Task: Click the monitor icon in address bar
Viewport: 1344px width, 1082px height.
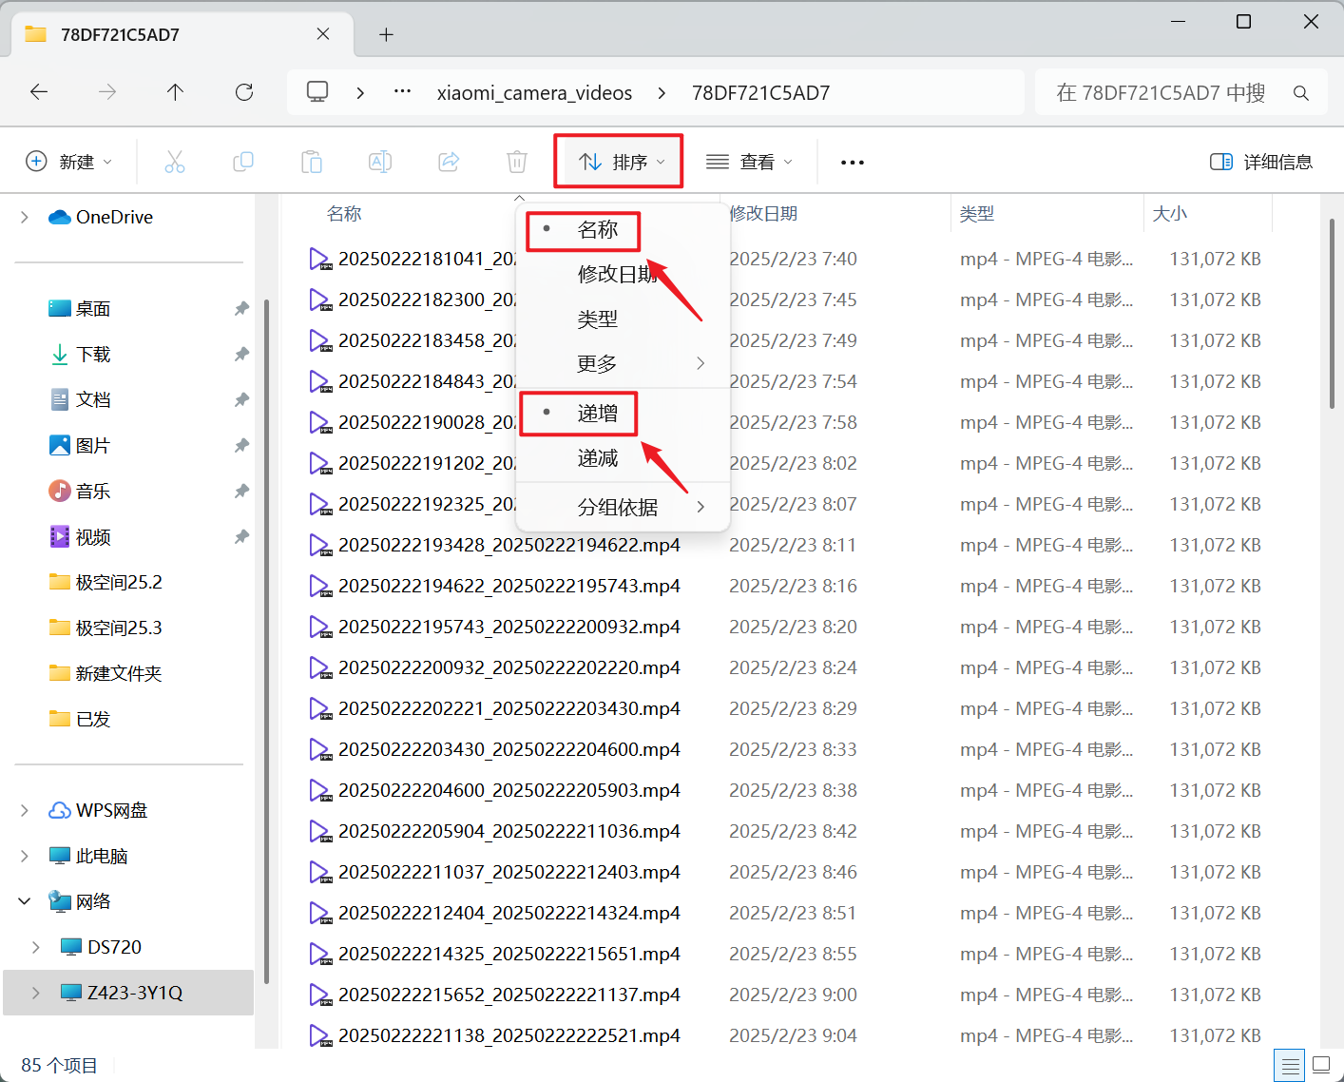Action: (x=317, y=91)
